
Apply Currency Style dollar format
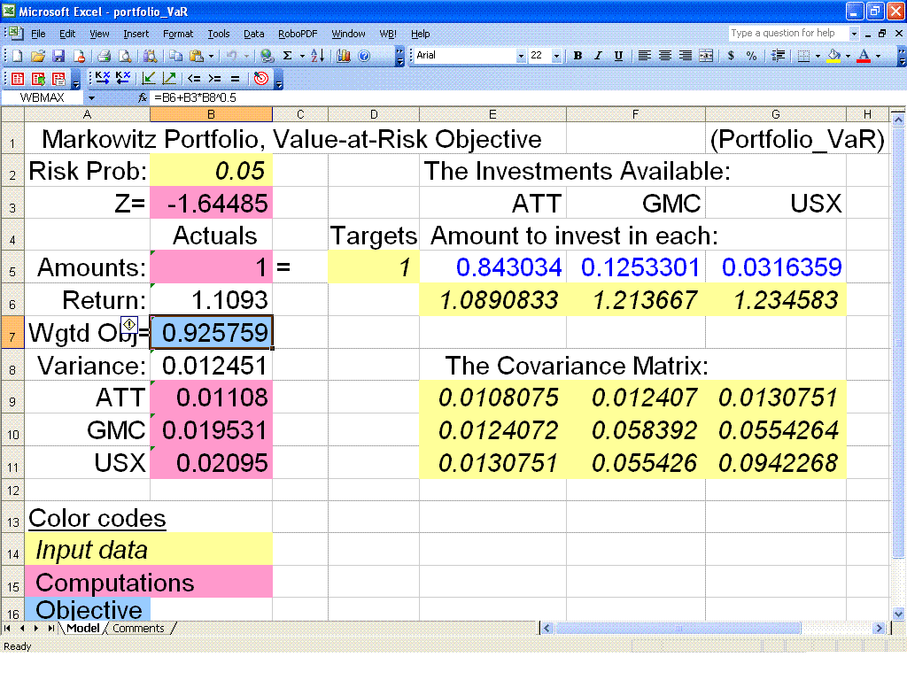tap(731, 56)
